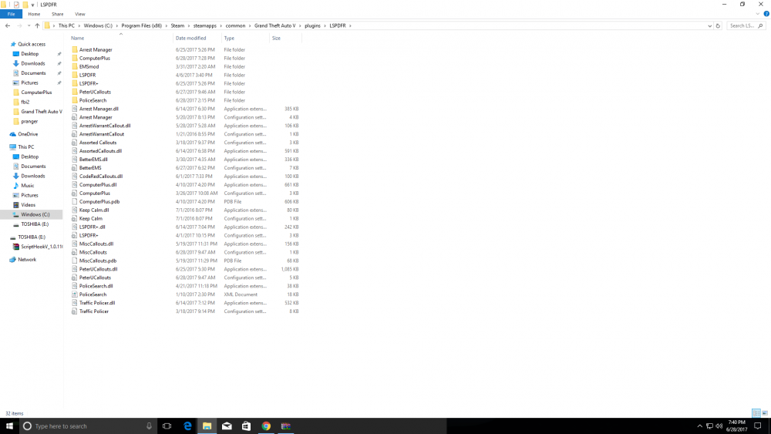Screen dimensions: 771x434
Task: Click the Forward navigation arrow
Action: point(19,25)
